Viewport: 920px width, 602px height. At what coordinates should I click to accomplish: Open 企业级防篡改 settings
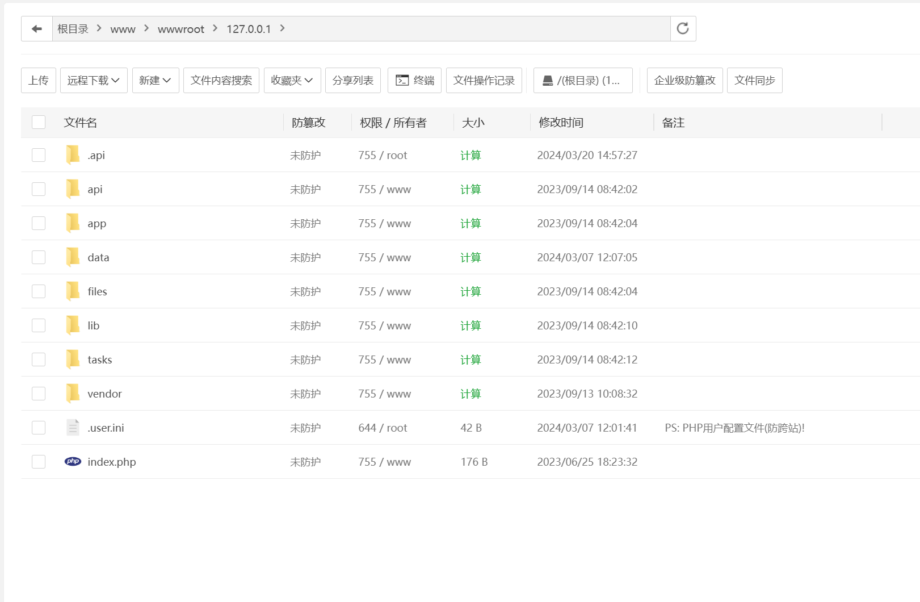click(x=684, y=81)
